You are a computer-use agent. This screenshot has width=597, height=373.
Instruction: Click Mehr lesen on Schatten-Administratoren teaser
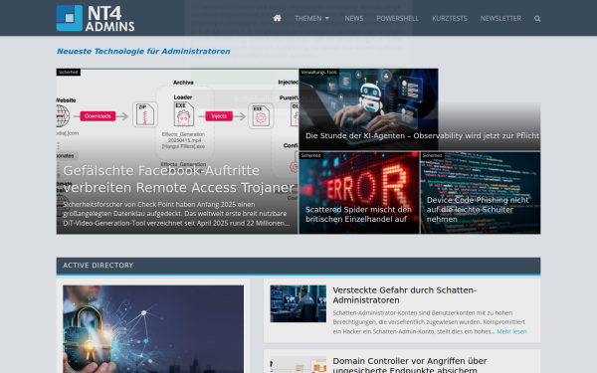[x=511, y=331]
